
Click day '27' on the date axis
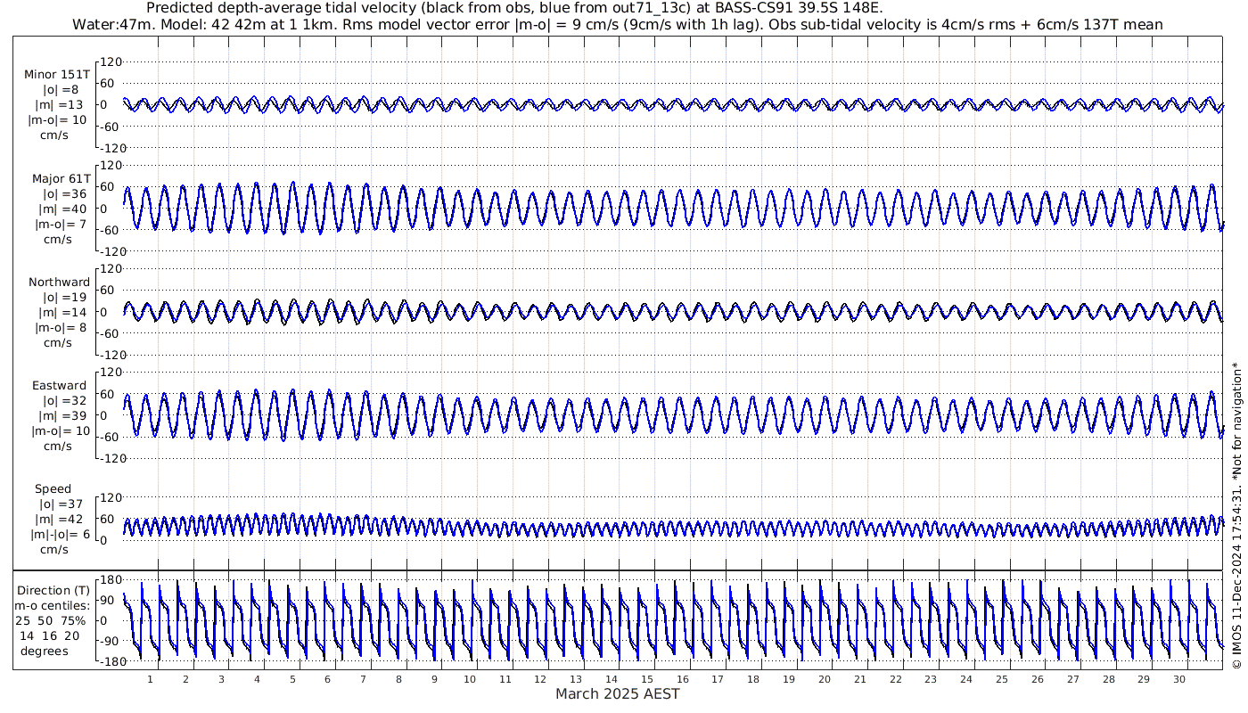[1073, 679]
